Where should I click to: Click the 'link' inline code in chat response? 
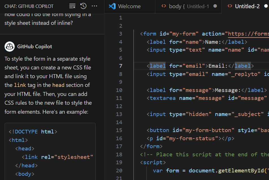coord(20,85)
